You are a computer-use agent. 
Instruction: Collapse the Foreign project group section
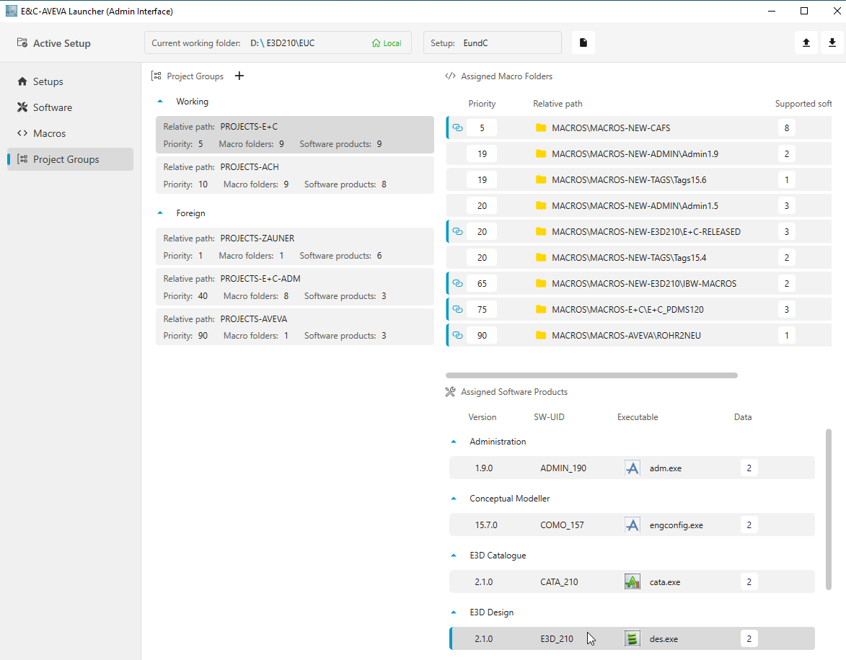pos(160,213)
